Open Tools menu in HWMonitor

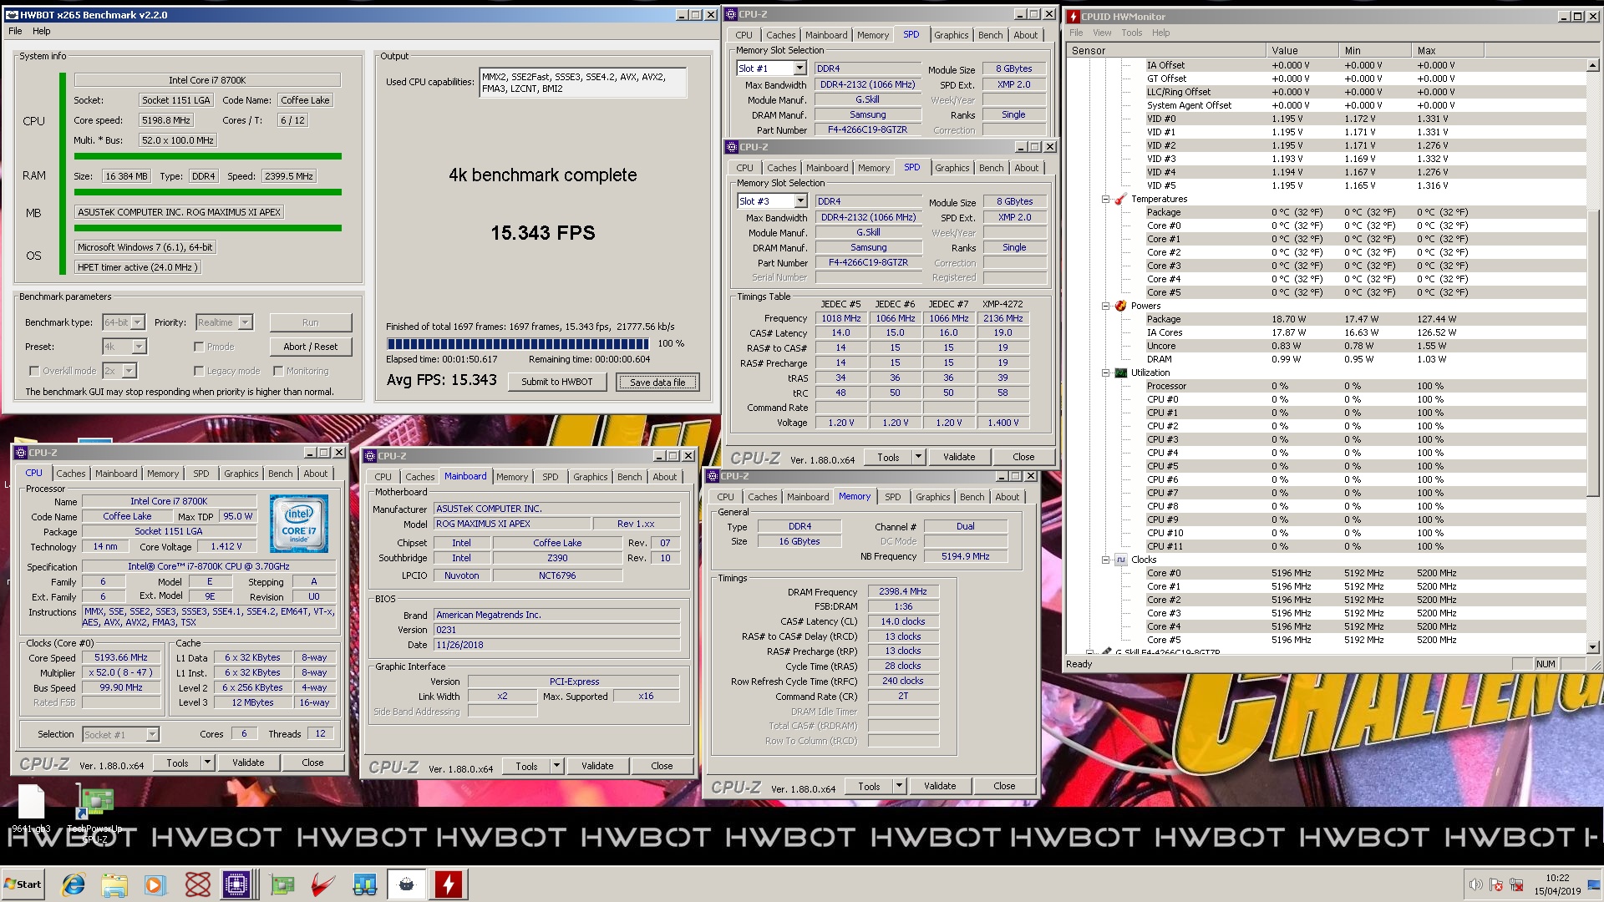(1131, 33)
